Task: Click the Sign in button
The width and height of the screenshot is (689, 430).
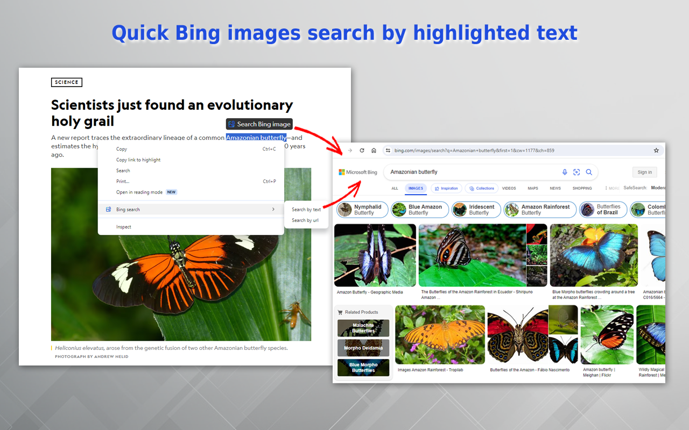Action: (645, 172)
